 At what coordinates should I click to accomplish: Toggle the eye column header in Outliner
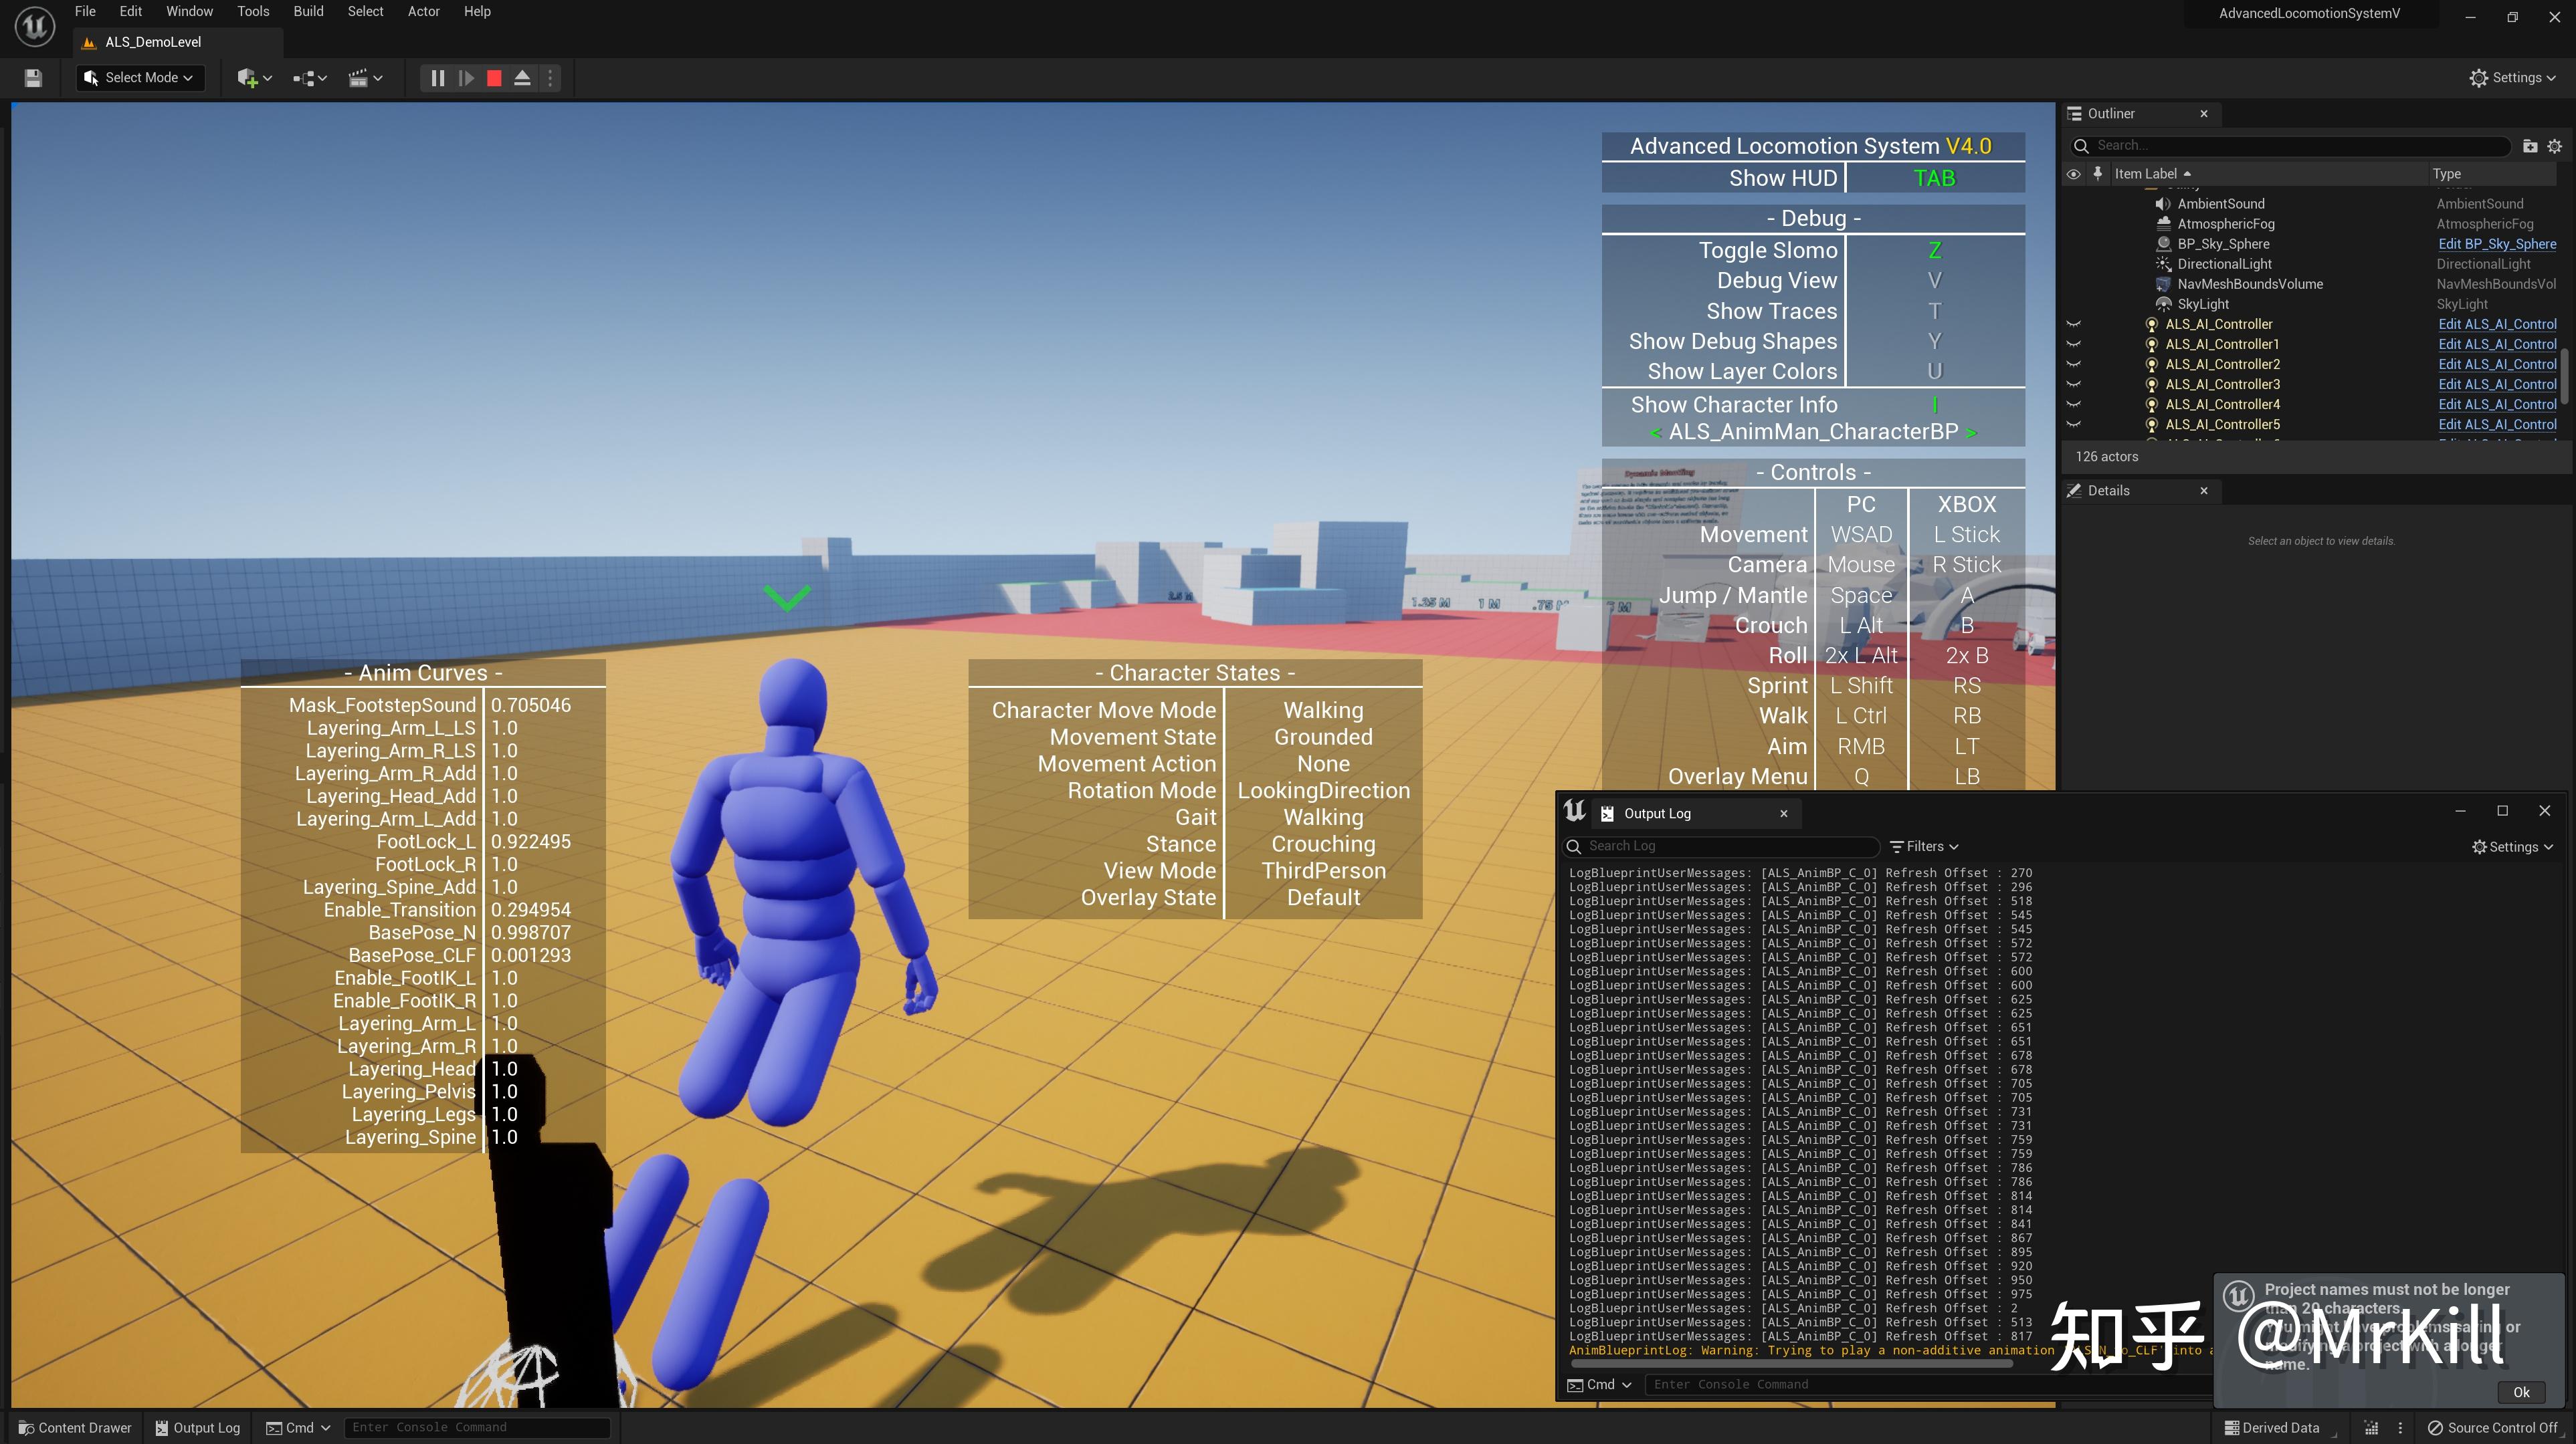(2073, 173)
